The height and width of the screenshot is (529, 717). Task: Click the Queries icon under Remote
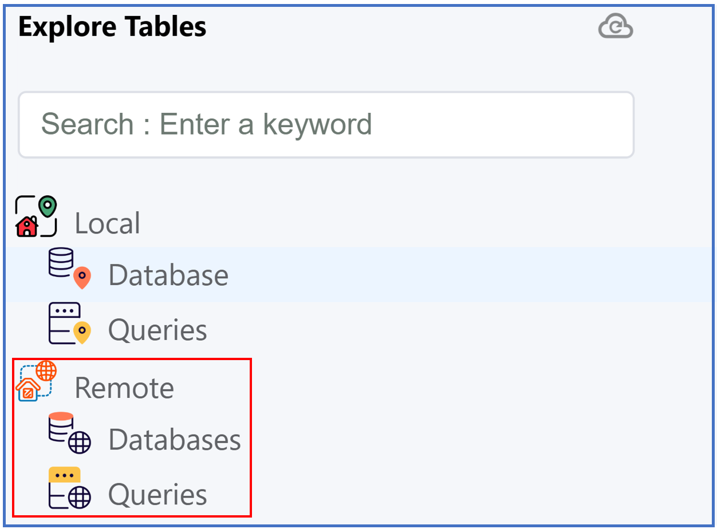pos(62,488)
